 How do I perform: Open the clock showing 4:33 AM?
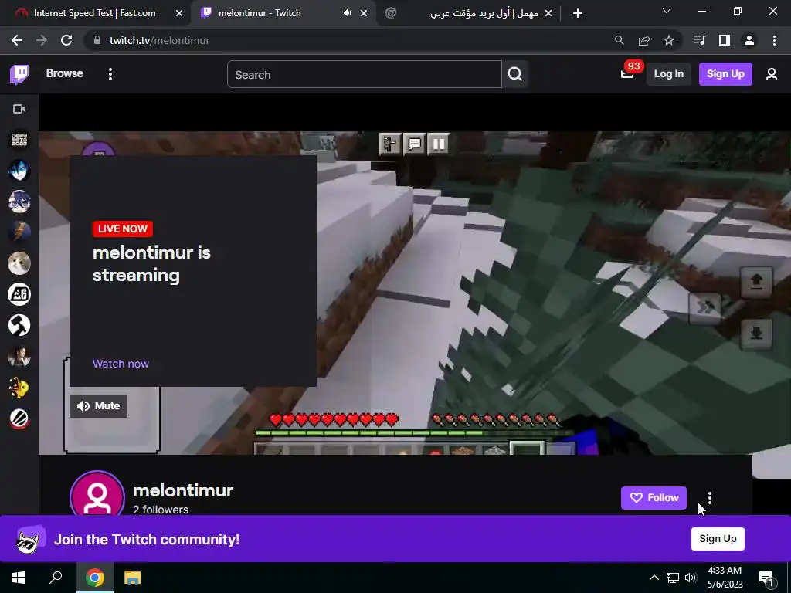point(725,578)
